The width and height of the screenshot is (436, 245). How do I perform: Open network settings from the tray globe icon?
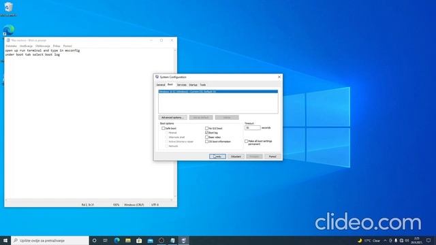pyautogui.click(x=401, y=240)
